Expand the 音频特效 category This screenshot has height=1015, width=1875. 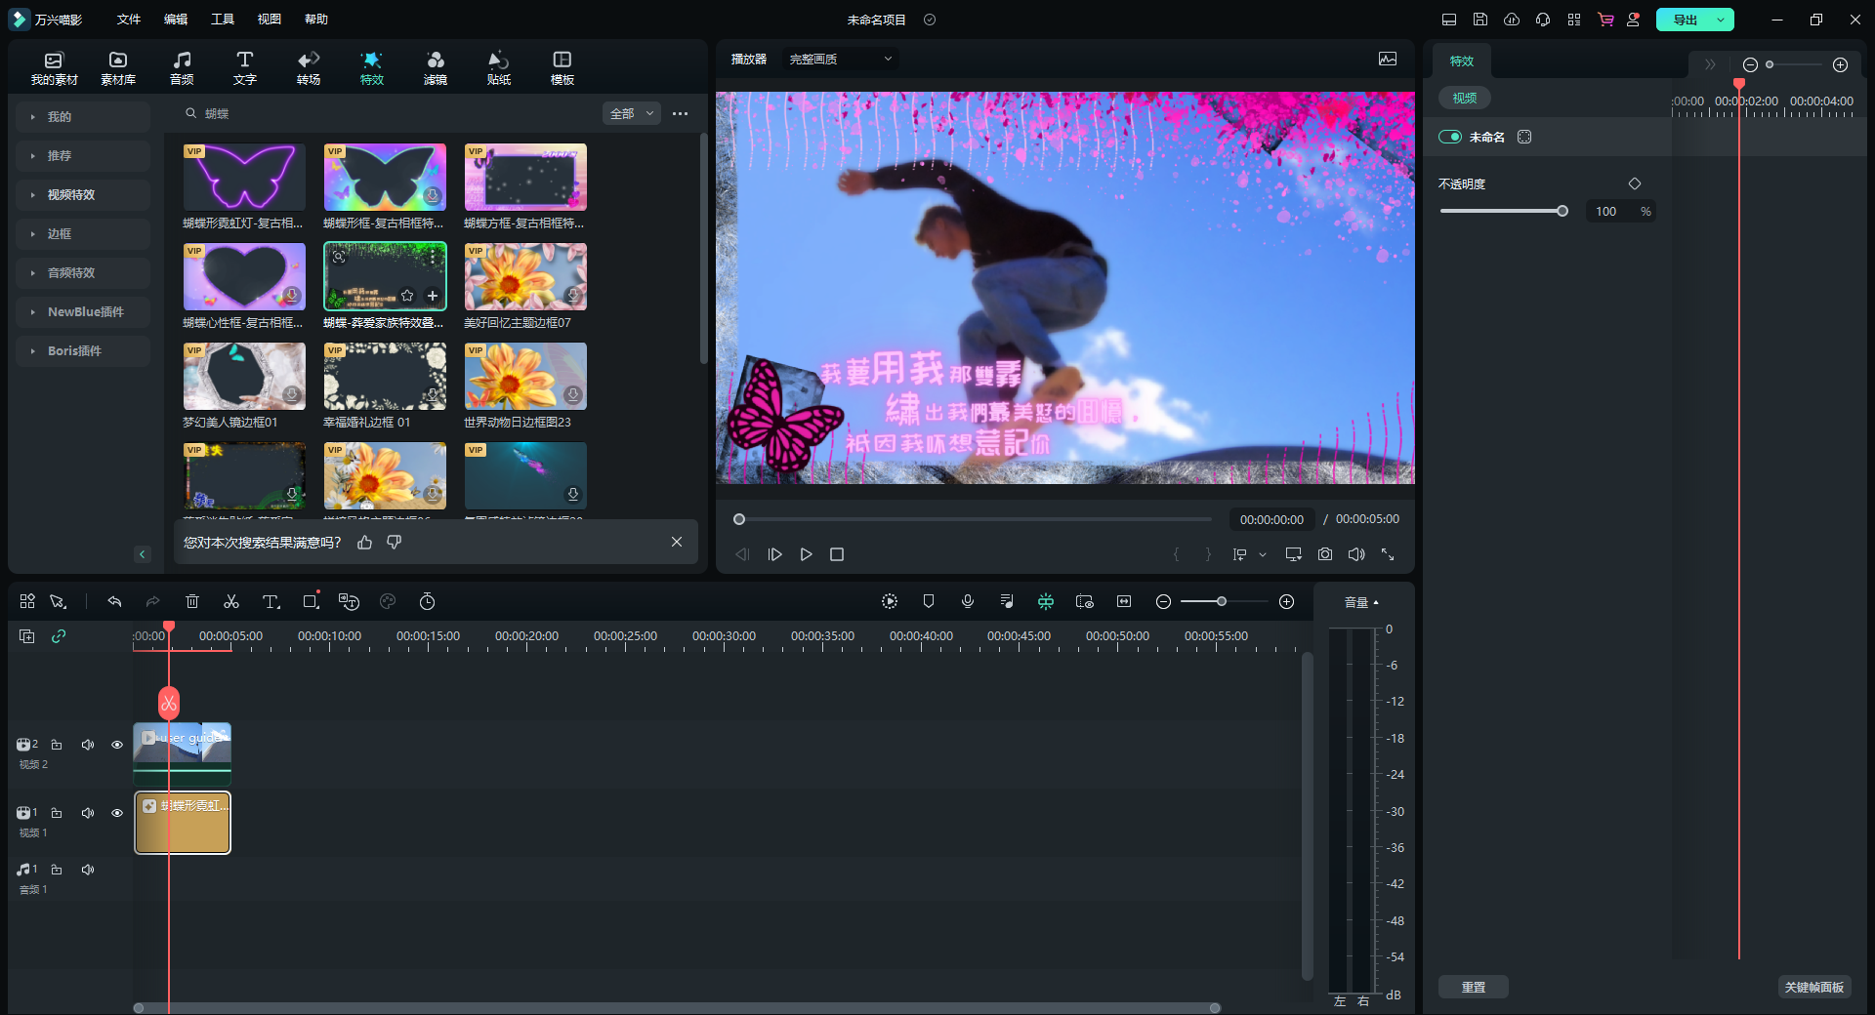(83, 273)
